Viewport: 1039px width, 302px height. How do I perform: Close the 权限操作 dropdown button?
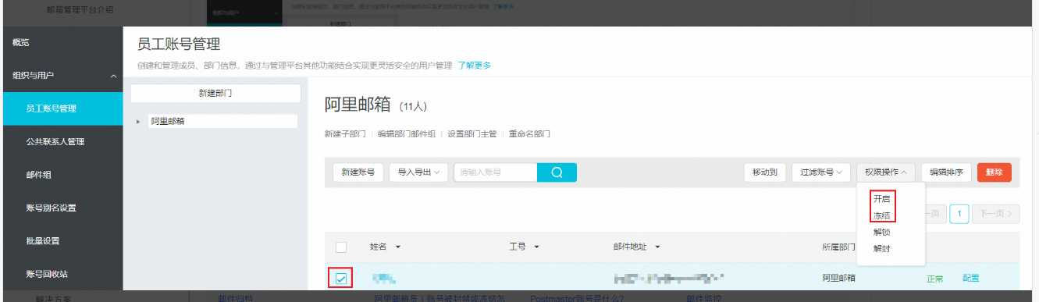click(x=885, y=172)
